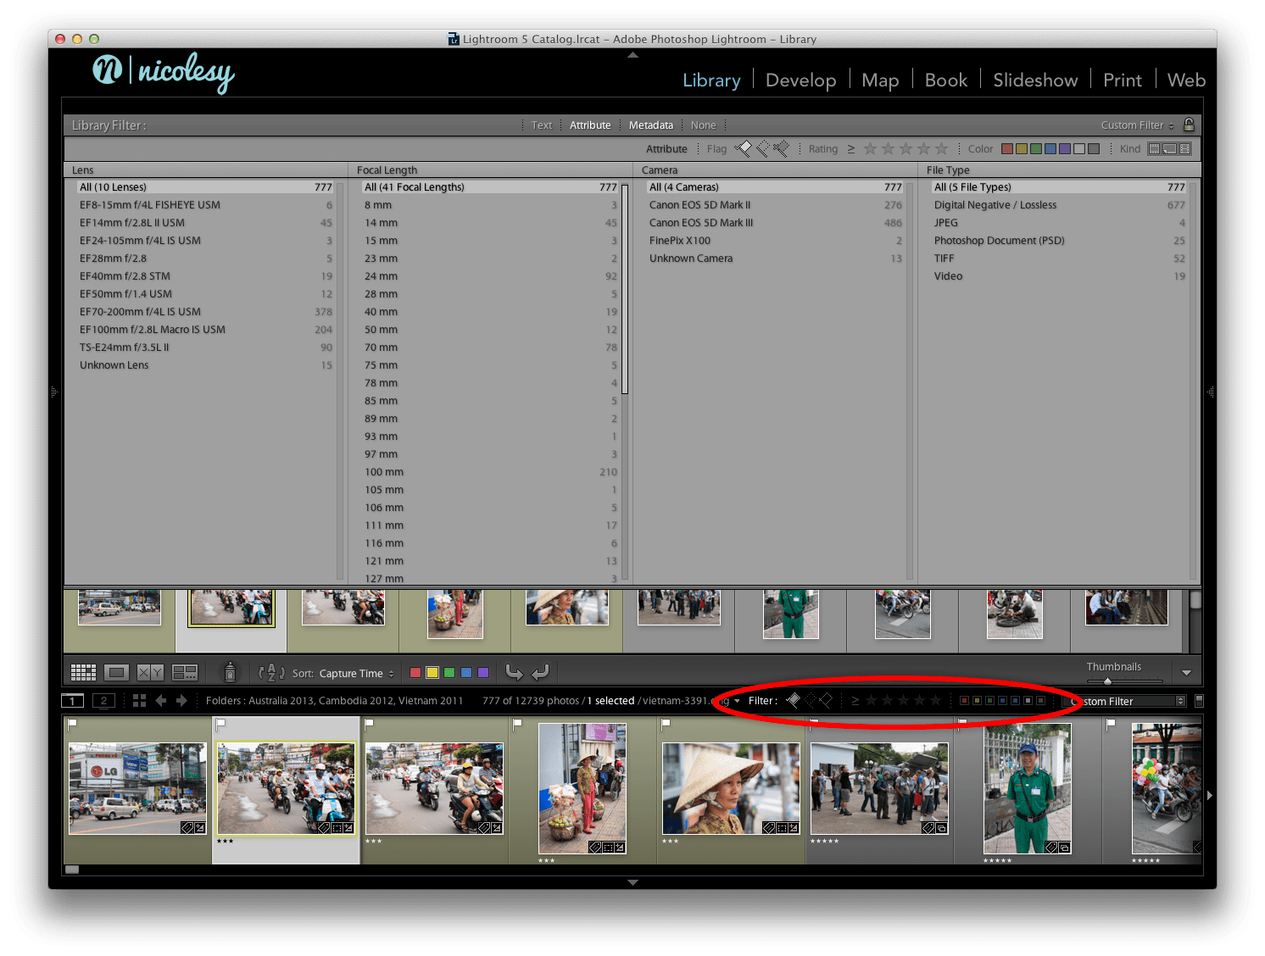Reverse sort direction with the A-Z icon
This screenshot has height=956, width=1265.
pos(270,673)
